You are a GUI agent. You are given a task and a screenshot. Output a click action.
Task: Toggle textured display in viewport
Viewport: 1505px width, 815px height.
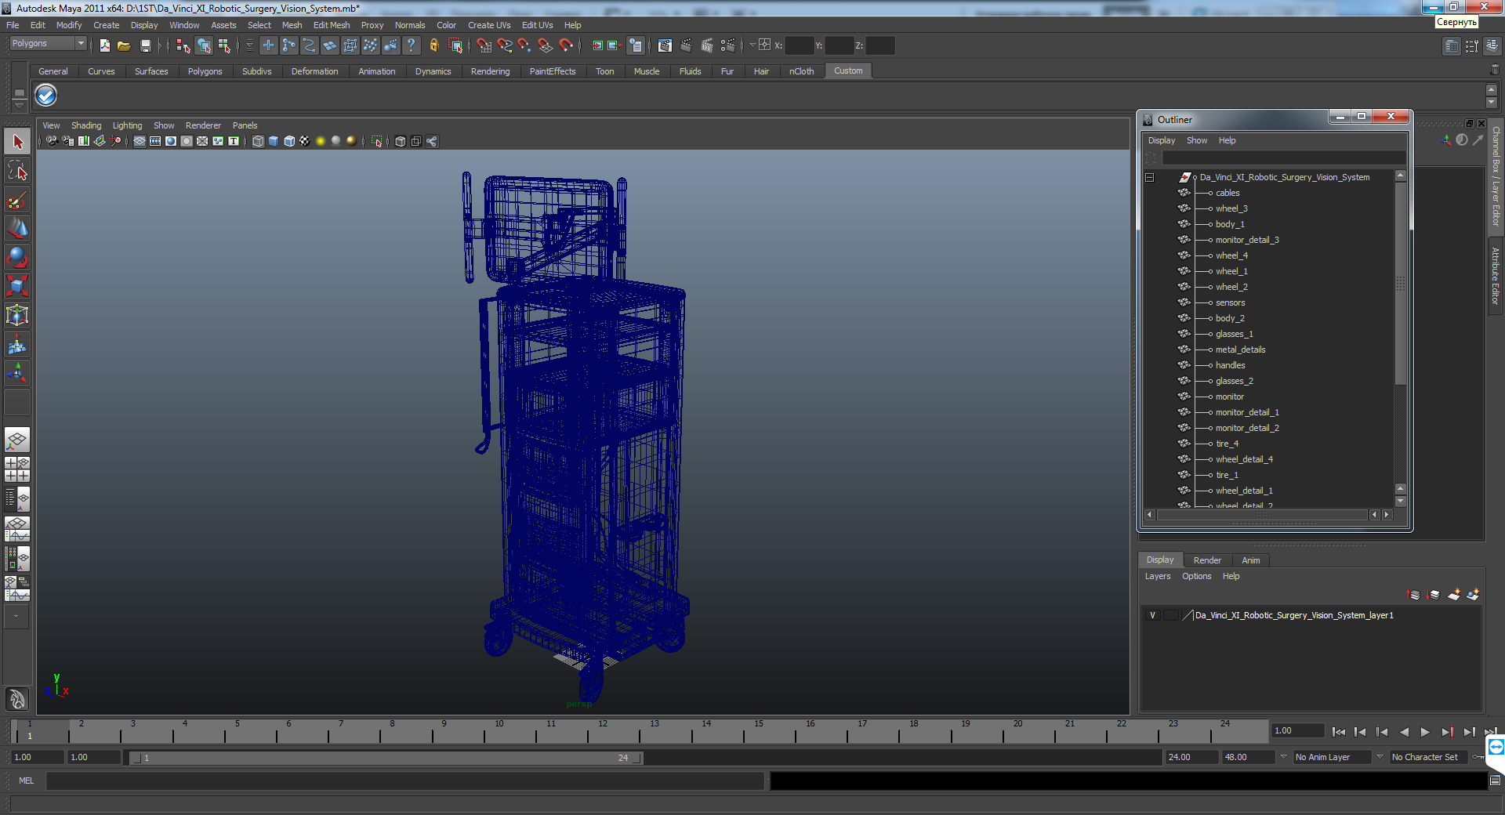pos(305,141)
